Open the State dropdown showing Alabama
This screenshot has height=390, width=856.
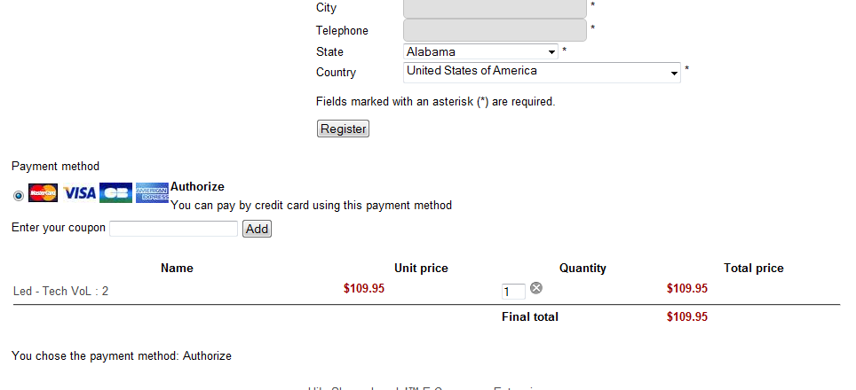tap(480, 52)
